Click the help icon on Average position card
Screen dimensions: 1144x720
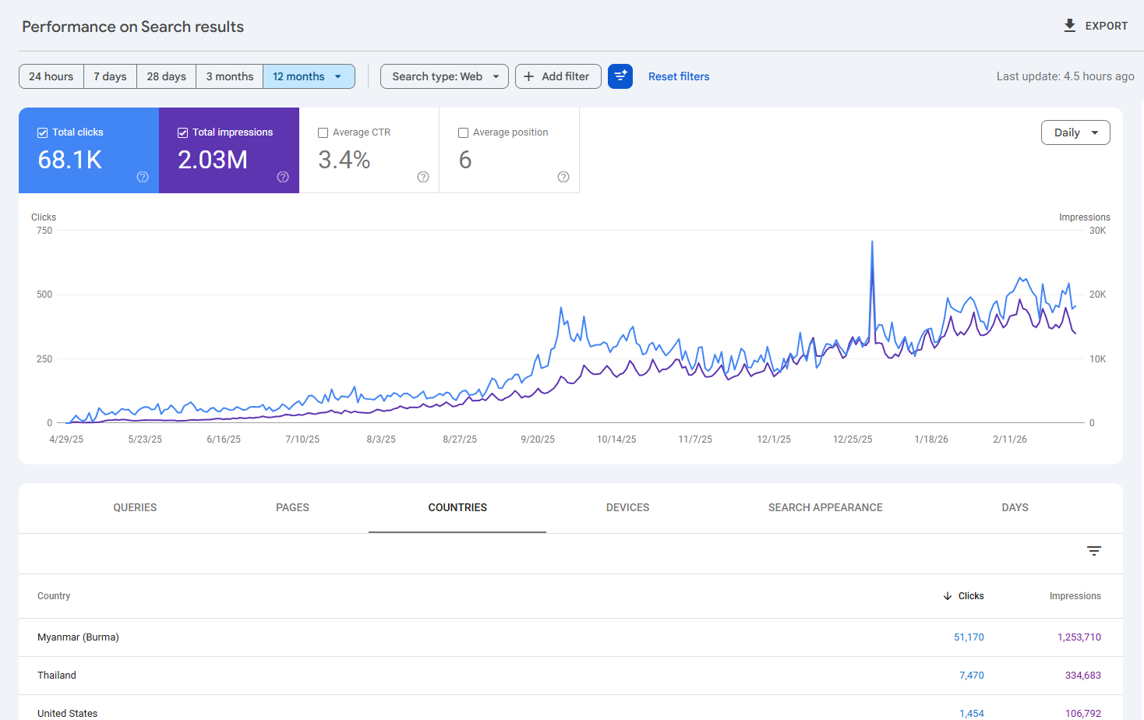point(563,177)
